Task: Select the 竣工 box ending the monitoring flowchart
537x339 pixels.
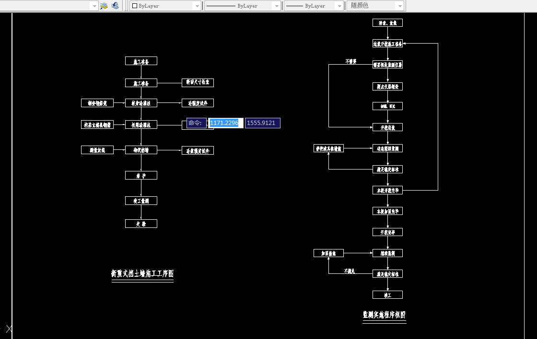Action: [388, 295]
